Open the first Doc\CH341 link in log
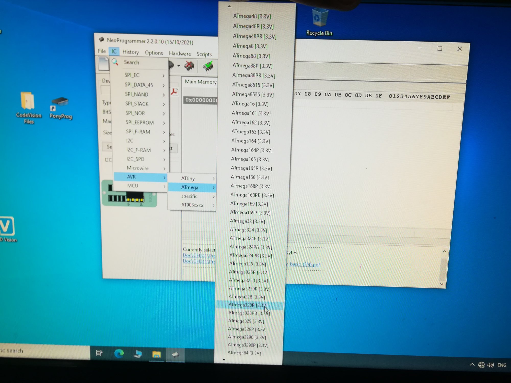 click(x=199, y=255)
